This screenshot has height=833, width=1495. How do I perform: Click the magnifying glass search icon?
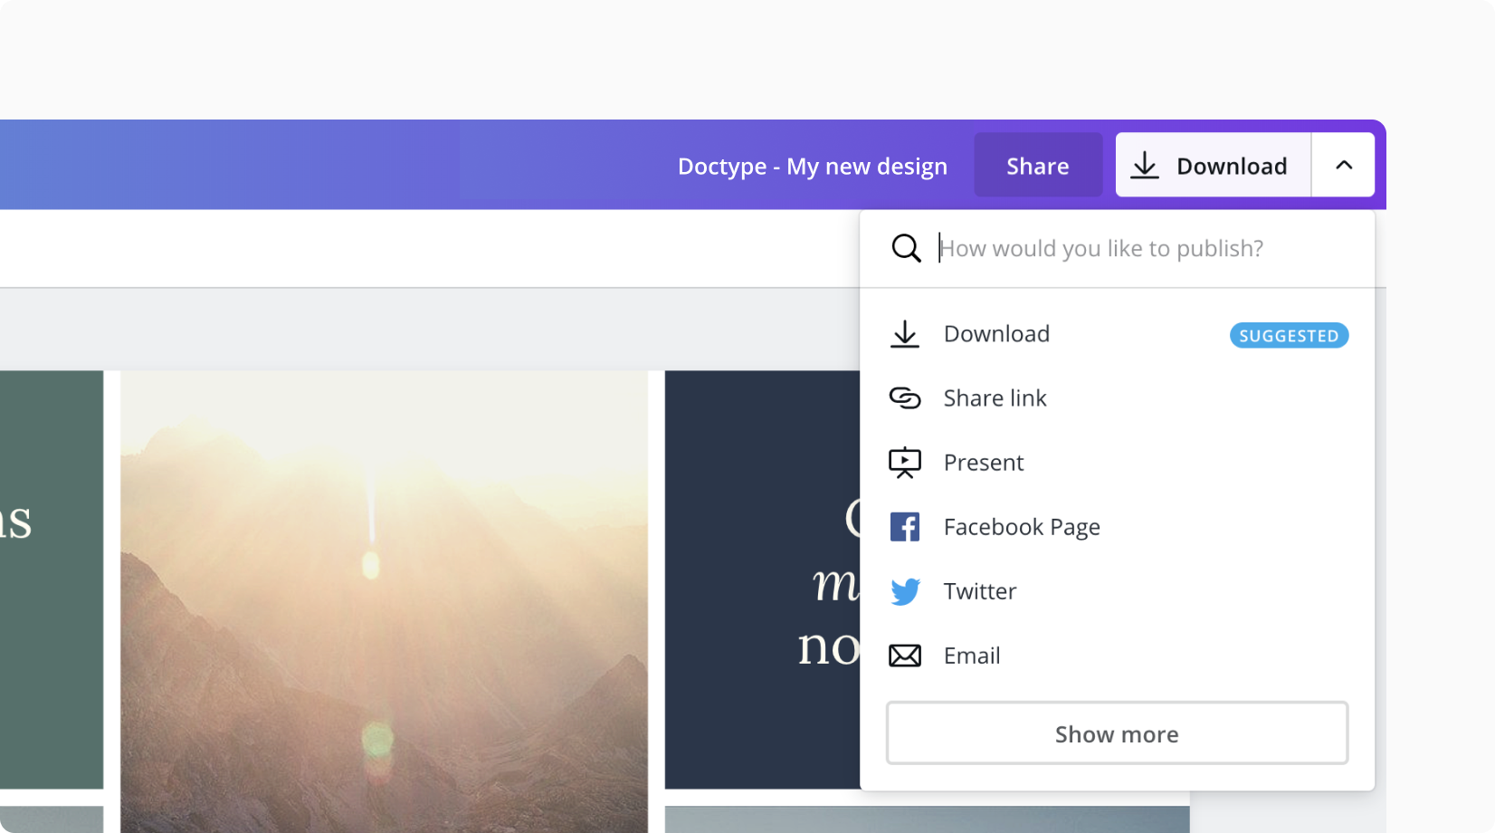[x=906, y=247]
